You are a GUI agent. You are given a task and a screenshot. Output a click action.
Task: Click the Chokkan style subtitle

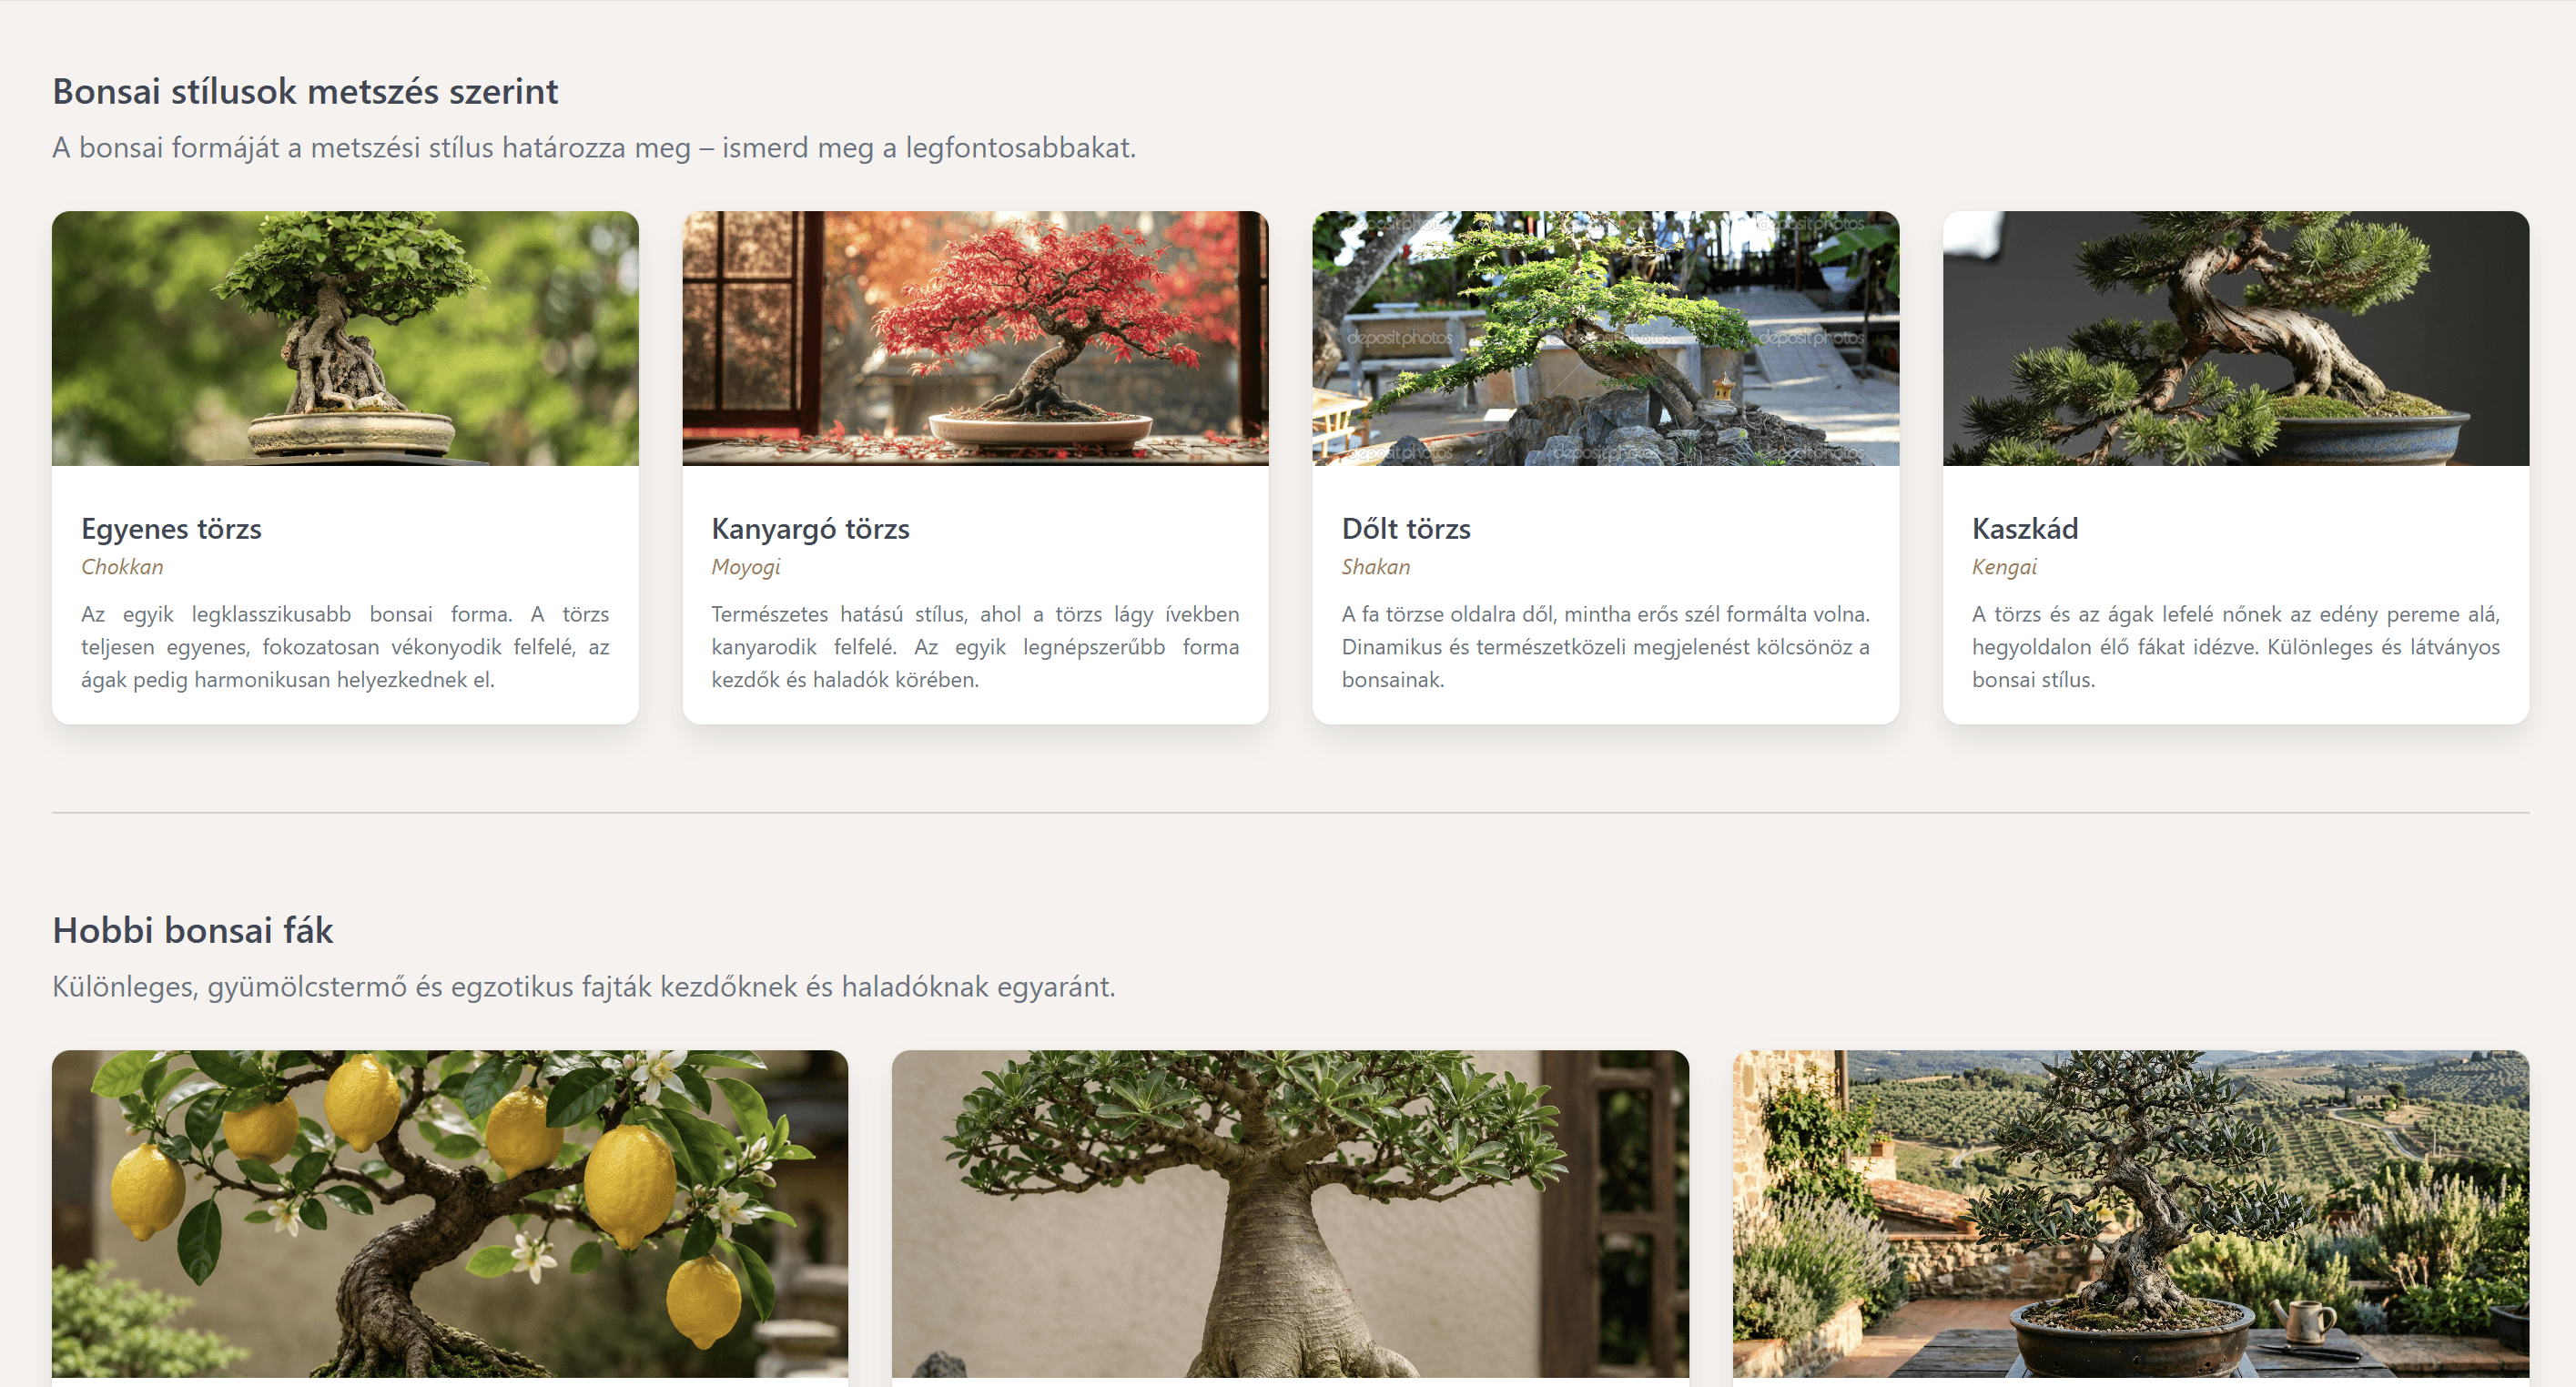(122, 567)
